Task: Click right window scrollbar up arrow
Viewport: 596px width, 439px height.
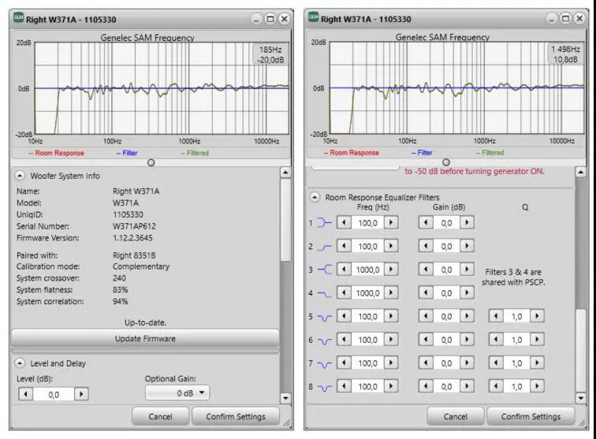Action: click(581, 172)
